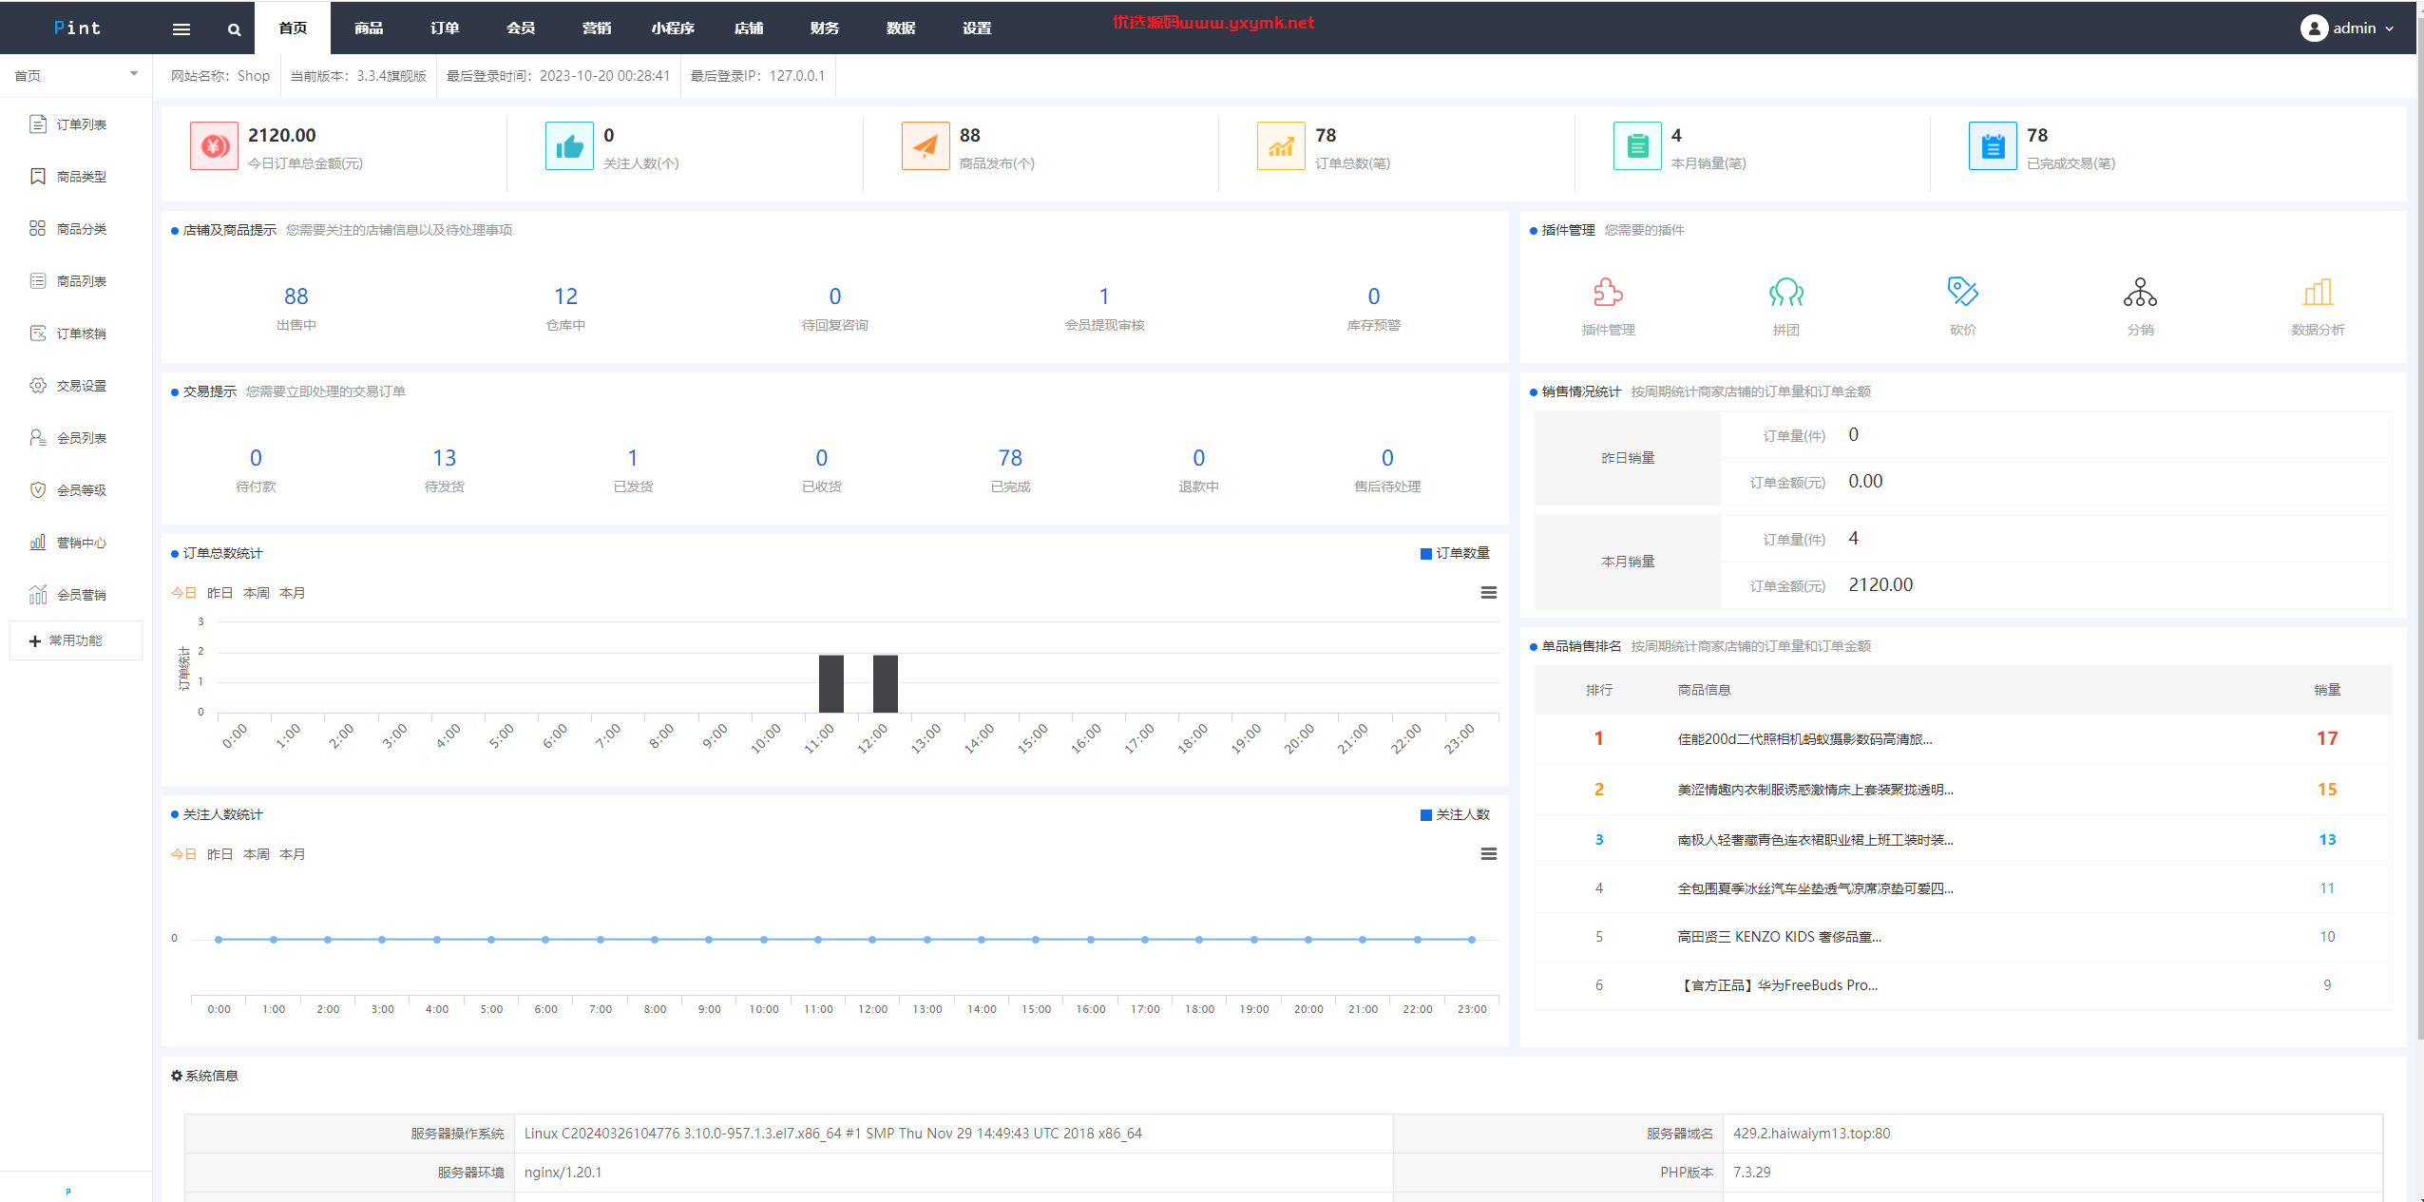Open the 拼团 group-buy plugin icon

click(1785, 292)
